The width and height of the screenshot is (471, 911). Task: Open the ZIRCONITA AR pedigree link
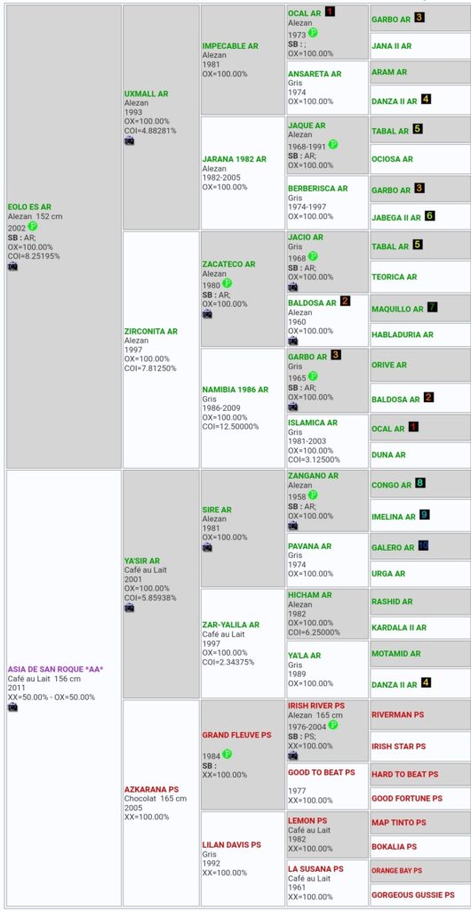click(x=151, y=331)
